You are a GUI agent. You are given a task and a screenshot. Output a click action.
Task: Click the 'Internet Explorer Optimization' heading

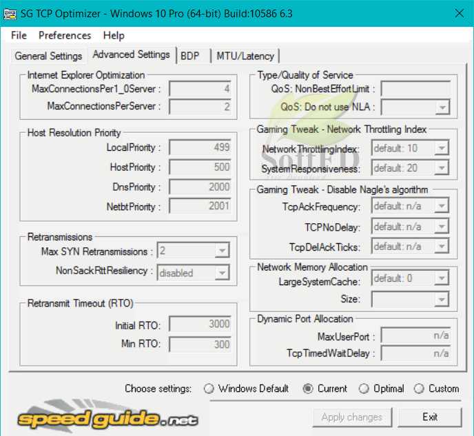pyautogui.click(x=86, y=75)
